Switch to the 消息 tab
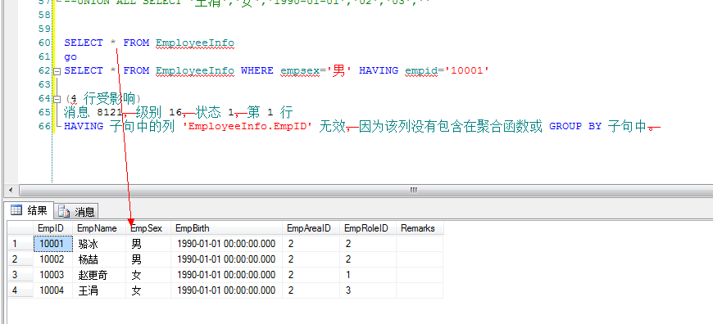The width and height of the screenshot is (713, 324). tap(76, 211)
